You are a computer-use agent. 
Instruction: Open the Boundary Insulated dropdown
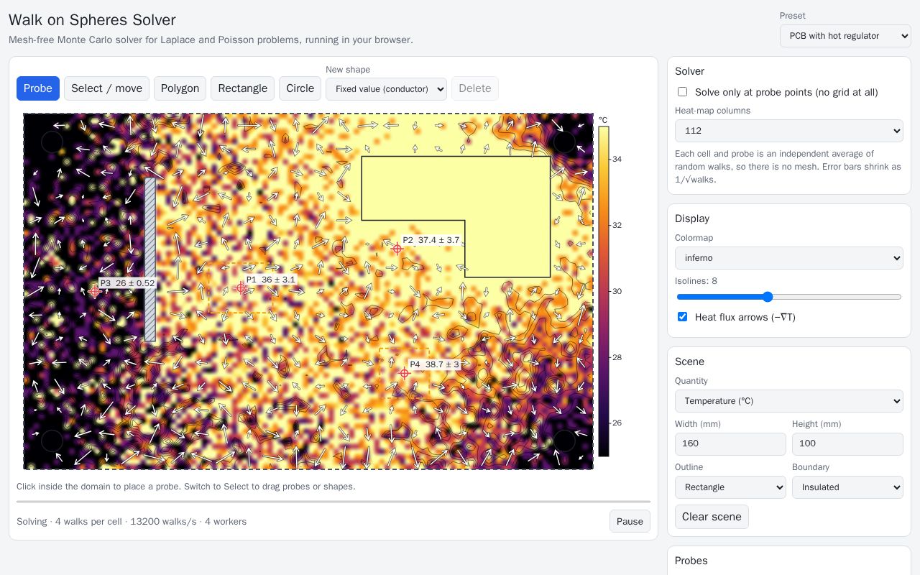pyautogui.click(x=847, y=487)
